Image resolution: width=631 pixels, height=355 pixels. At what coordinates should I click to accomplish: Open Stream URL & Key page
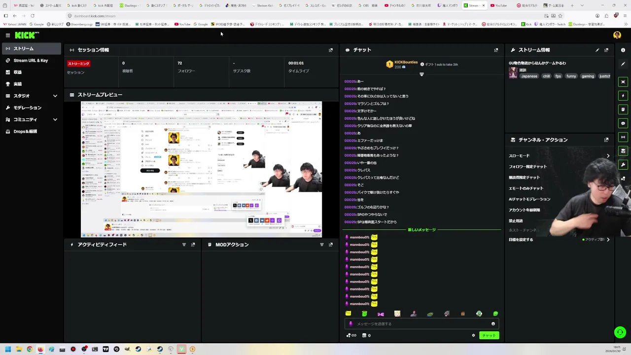point(31,60)
